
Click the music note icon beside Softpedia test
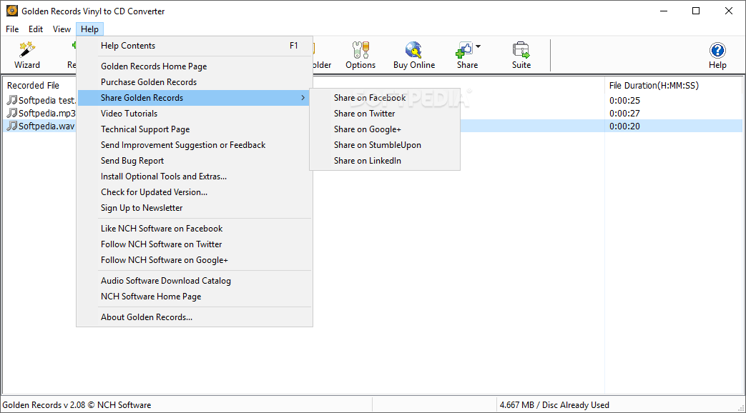click(x=12, y=100)
